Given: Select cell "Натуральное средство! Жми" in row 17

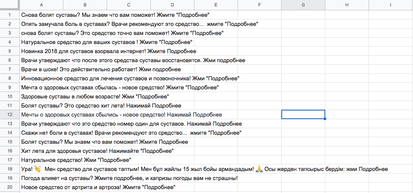Looking at the screenshot, I should coord(41,160).
